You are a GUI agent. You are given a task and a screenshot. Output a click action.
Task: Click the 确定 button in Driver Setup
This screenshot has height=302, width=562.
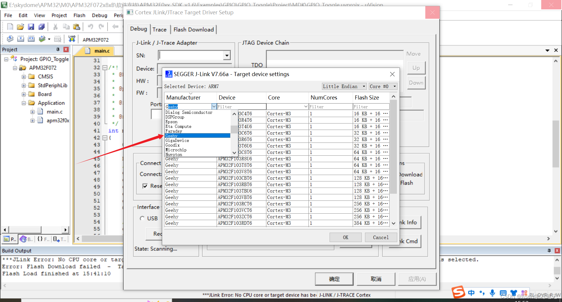coord(334,279)
